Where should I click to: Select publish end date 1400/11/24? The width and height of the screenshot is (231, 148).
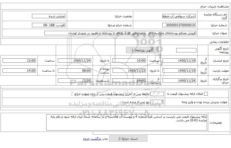(74, 61)
